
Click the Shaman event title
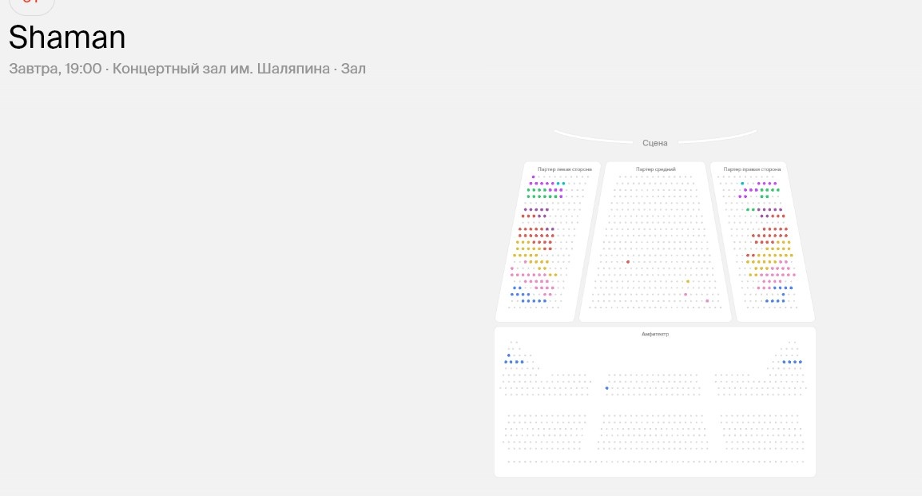tap(67, 37)
